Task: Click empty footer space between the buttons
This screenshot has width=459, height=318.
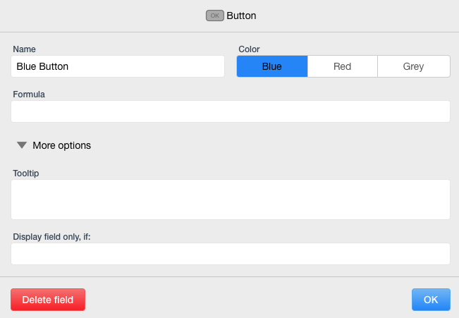Action: (248, 300)
